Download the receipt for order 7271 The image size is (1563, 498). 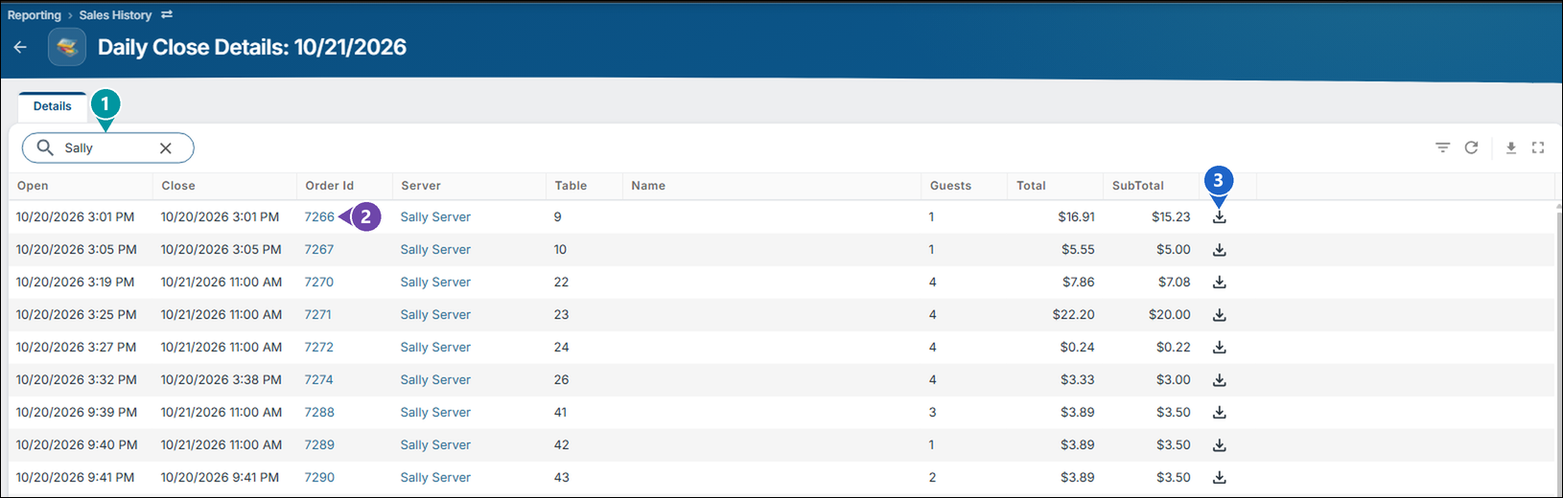[1220, 315]
